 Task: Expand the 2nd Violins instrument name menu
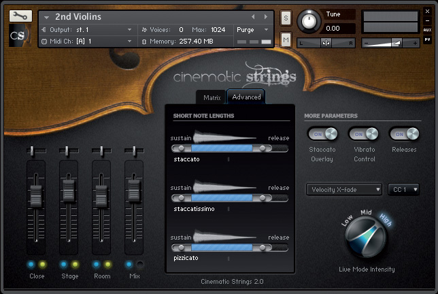click(46, 17)
